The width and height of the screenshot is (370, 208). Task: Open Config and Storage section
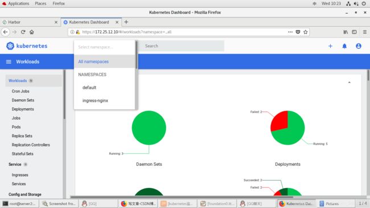(x=25, y=194)
